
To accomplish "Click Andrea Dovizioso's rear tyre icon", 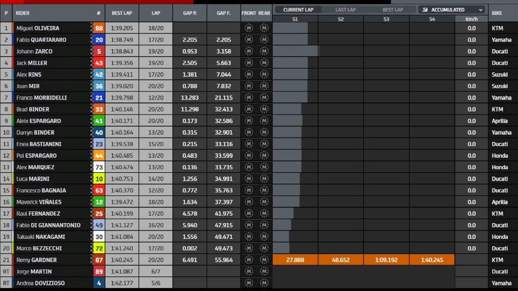I will point(264,283).
